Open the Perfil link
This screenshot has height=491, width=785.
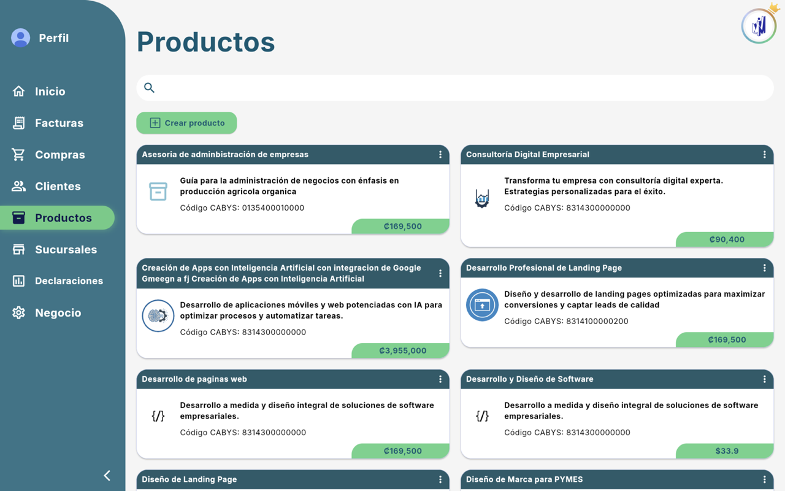(53, 38)
